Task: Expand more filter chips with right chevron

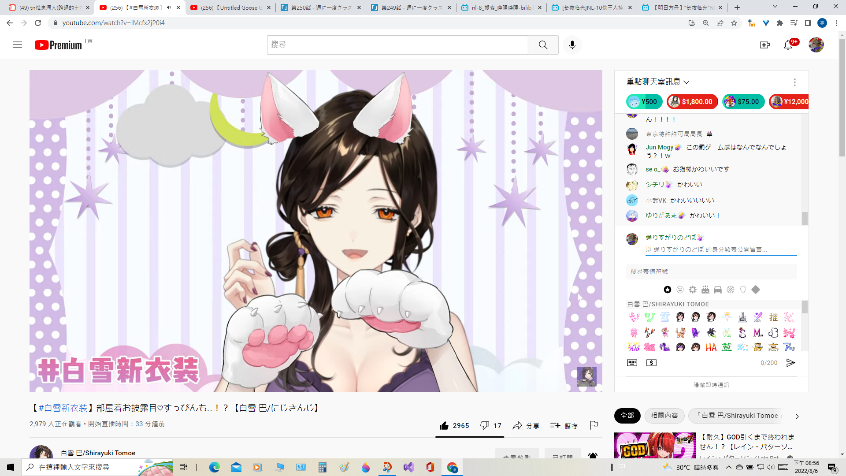Action: [797, 416]
